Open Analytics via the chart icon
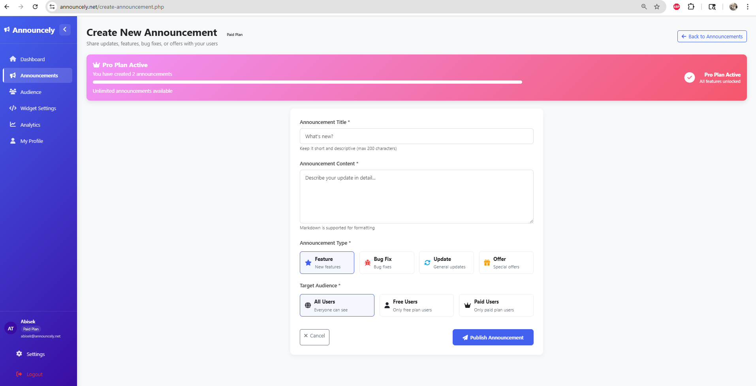This screenshot has height=386, width=756. (x=13, y=124)
